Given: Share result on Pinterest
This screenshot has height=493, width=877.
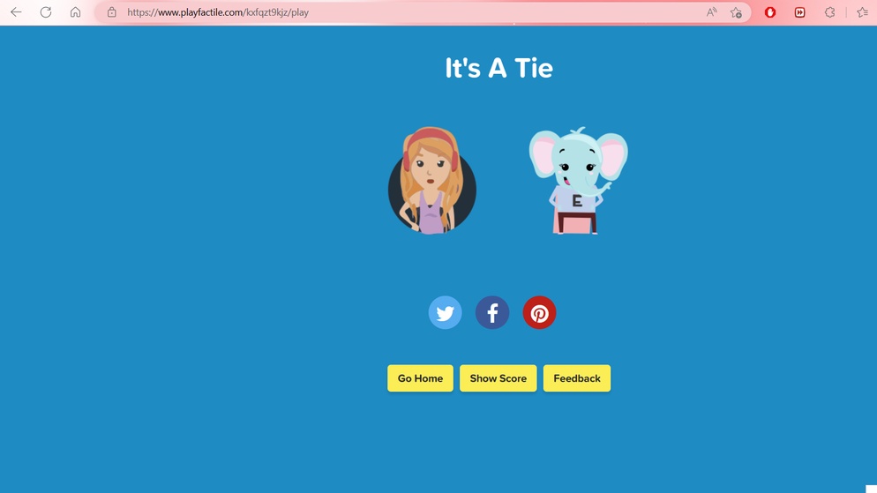Looking at the screenshot, I should [539, 312].
